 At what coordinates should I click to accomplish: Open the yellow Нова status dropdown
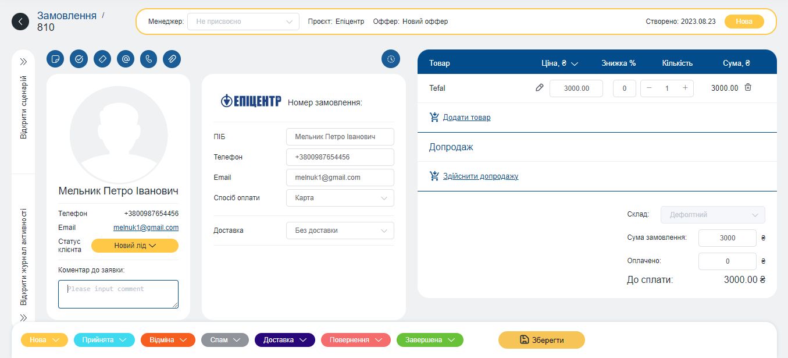tap(44, 340)
